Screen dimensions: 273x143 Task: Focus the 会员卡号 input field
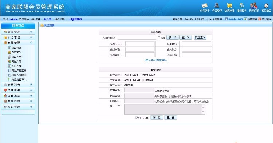tap(140, 44)
